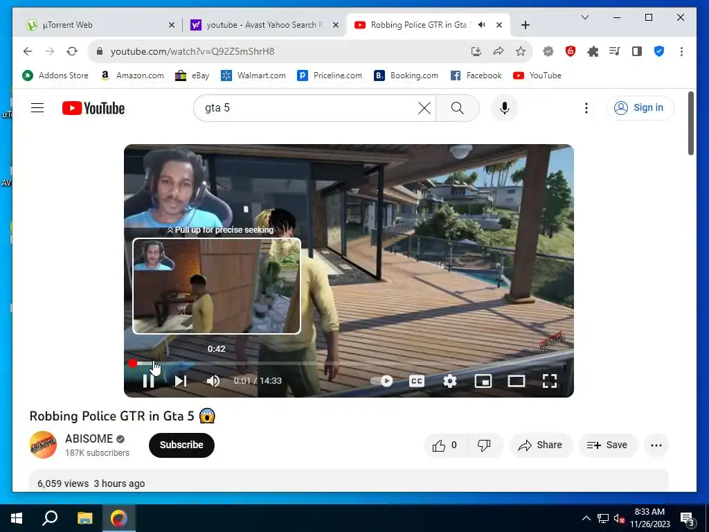Share this page from address bar
The width and height of the screenshot is (709, 532).
pyautogui.click(x=499, y=51)
